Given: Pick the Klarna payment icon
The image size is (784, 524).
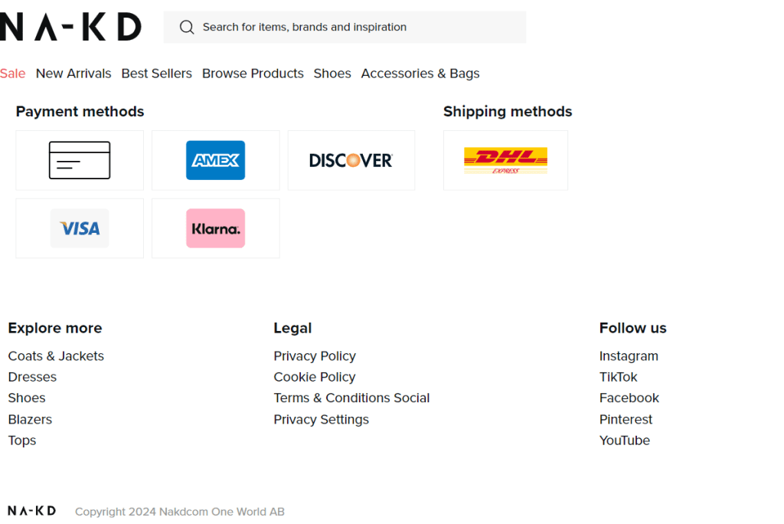Looking at the screenshot, I should click(x=215, y=228).
